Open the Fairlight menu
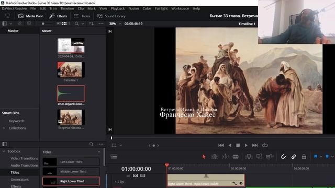Screen dimensions: 335x188 [x=161, y=8]
